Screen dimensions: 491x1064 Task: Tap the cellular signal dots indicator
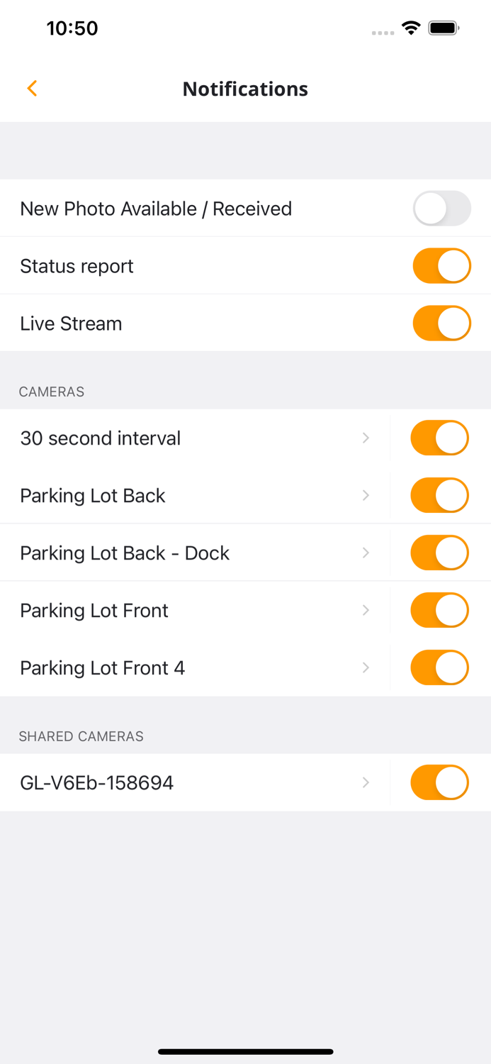[382, 32]
